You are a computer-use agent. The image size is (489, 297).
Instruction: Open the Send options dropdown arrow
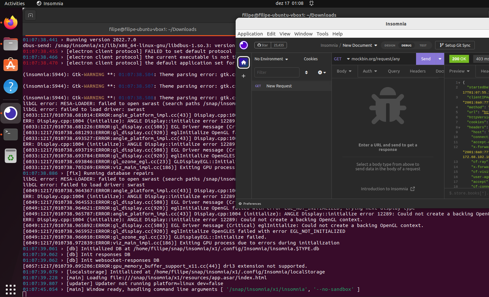tap(440, 59)
